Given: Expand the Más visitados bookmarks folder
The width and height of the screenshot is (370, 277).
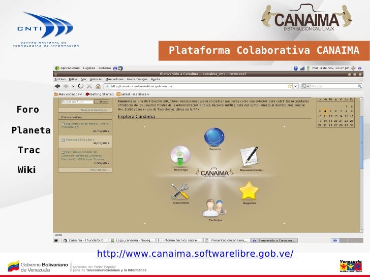Looking at the screenshot, I should [68, 94].
